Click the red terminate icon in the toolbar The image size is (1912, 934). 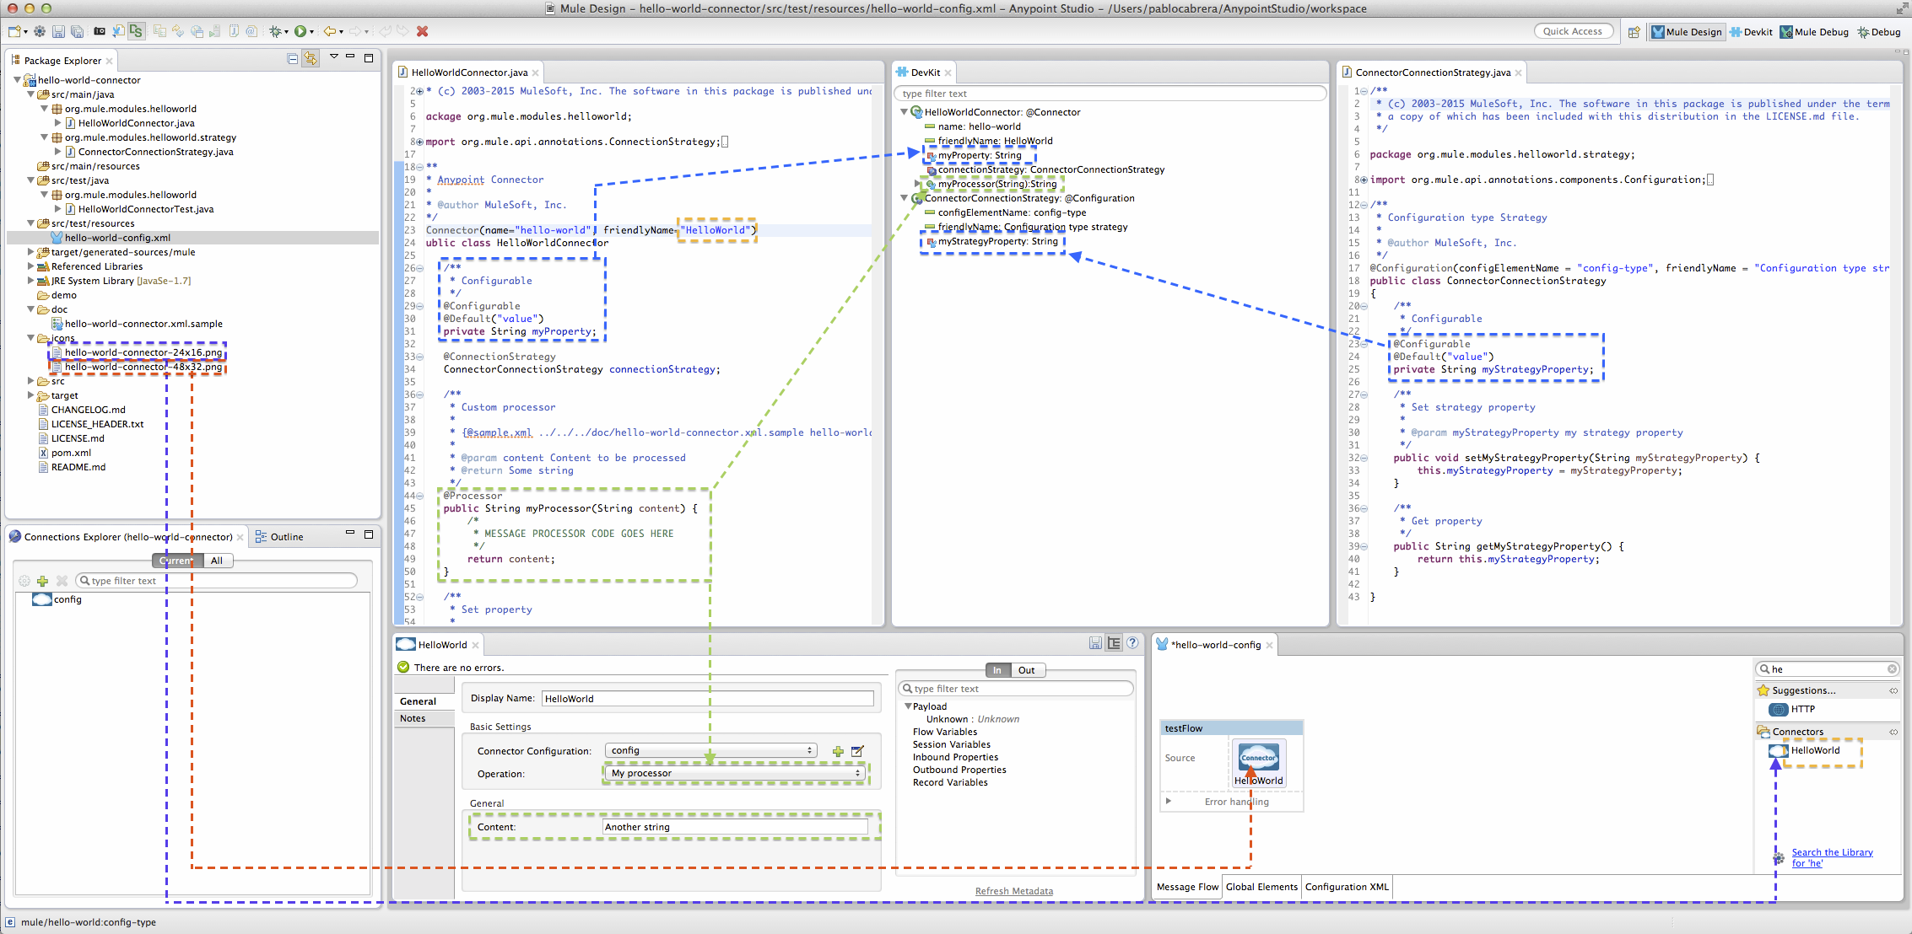[x=422, y=31]
